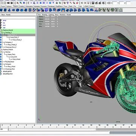Create a polygon plane from the shelf

pos(14,10)
